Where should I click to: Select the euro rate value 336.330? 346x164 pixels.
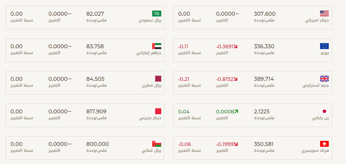pyautogui.click(x=264, y=47)
